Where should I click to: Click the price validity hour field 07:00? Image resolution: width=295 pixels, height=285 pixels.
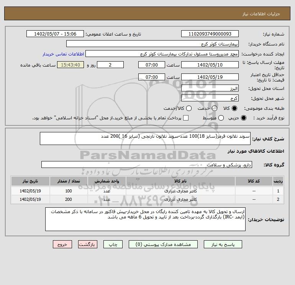coord(152,77)
